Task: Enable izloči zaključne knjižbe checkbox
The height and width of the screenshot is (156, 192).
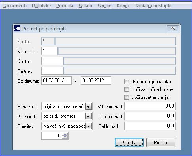Action: pyautogui.click(x=127, y=89)
